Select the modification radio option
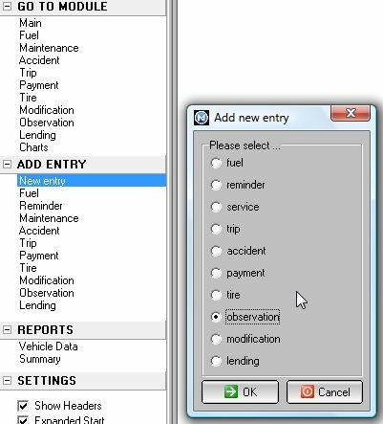 click(x=216, y=339)
